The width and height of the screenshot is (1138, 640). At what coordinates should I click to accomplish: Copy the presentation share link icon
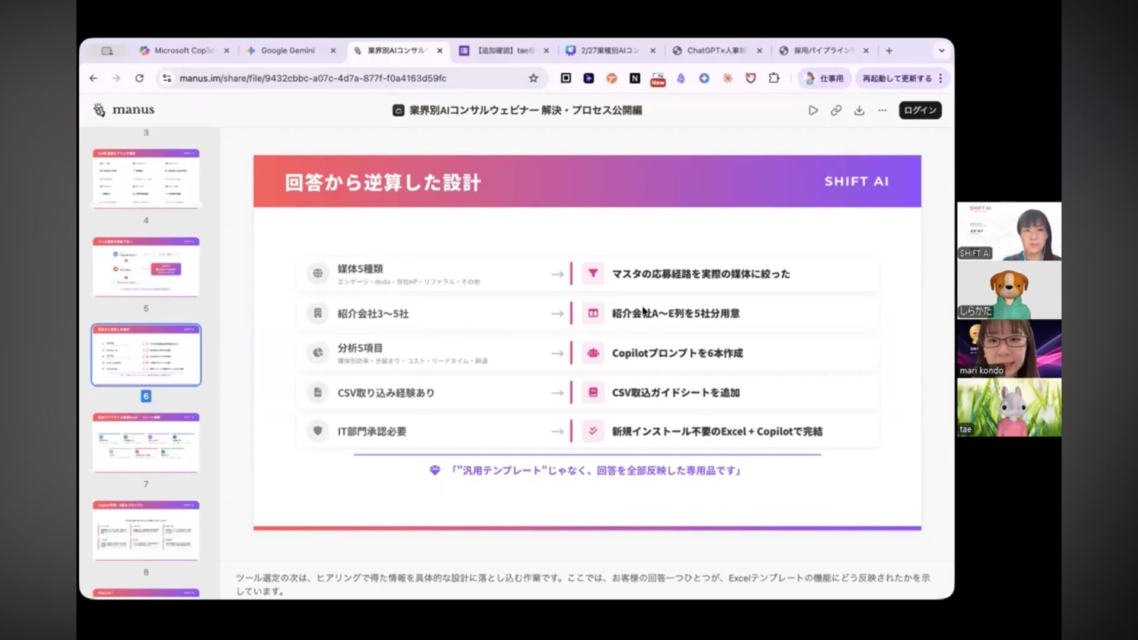836,110
